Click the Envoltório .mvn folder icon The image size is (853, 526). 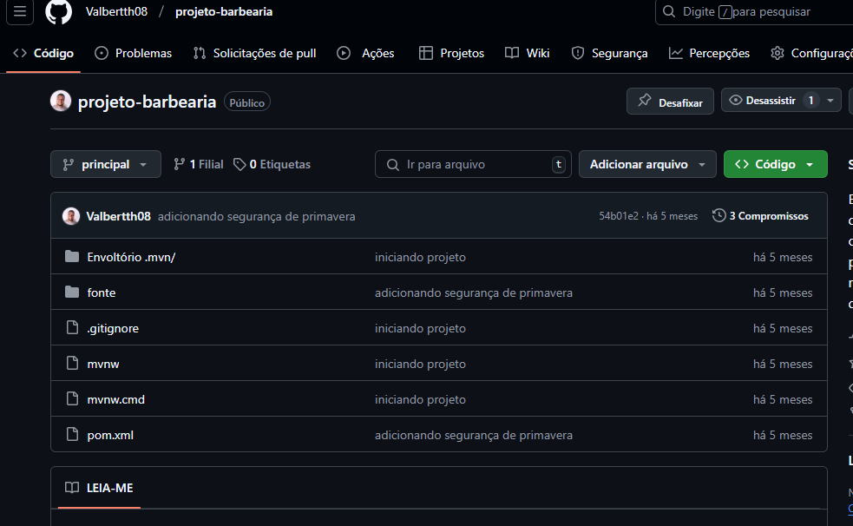point(72,257)
